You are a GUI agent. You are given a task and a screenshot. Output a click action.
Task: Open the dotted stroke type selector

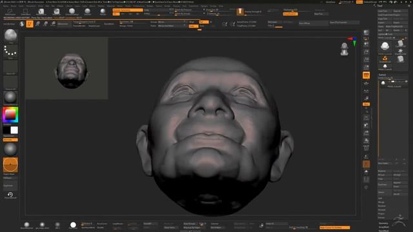10,51
